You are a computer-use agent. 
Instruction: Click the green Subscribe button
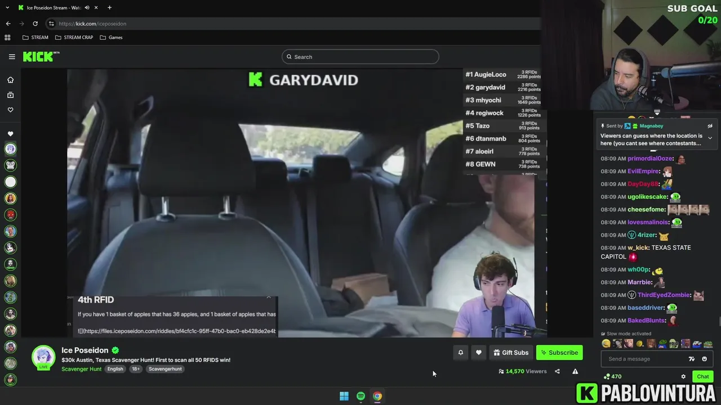pyautogui.click(x=559, y=353)
